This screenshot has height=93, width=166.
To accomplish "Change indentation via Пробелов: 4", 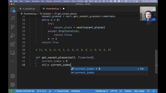I will coord(101,91).
